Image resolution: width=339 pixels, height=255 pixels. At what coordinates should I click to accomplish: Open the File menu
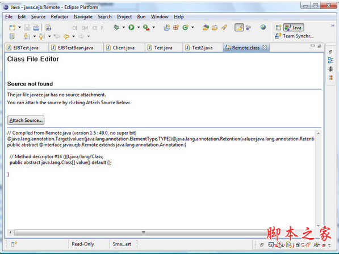9,16
